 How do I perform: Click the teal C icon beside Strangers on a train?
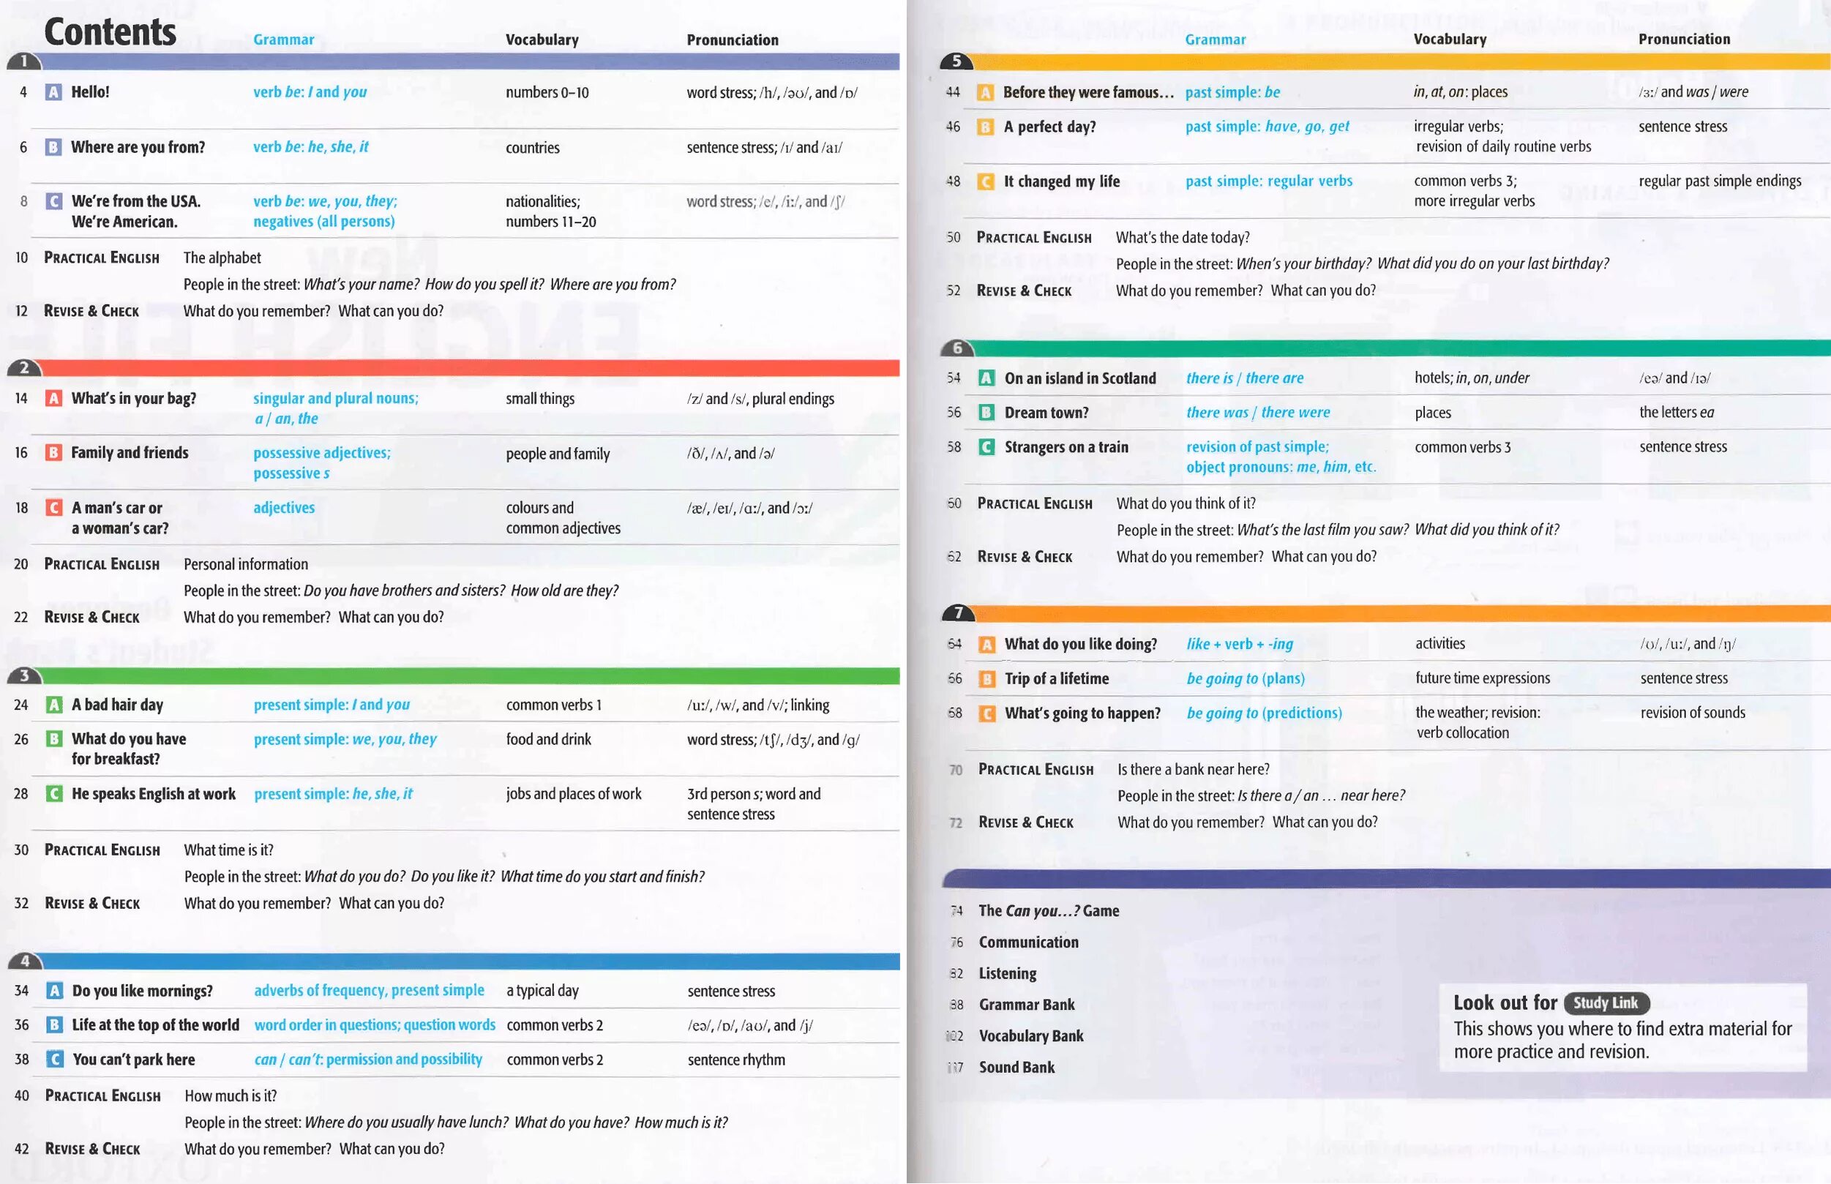point(986,446)
